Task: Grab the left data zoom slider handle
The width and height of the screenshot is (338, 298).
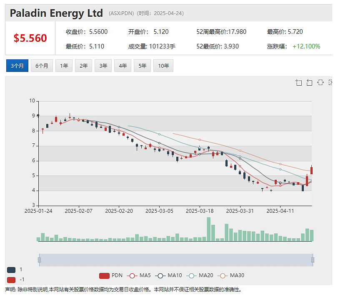Action: (39, 260)
